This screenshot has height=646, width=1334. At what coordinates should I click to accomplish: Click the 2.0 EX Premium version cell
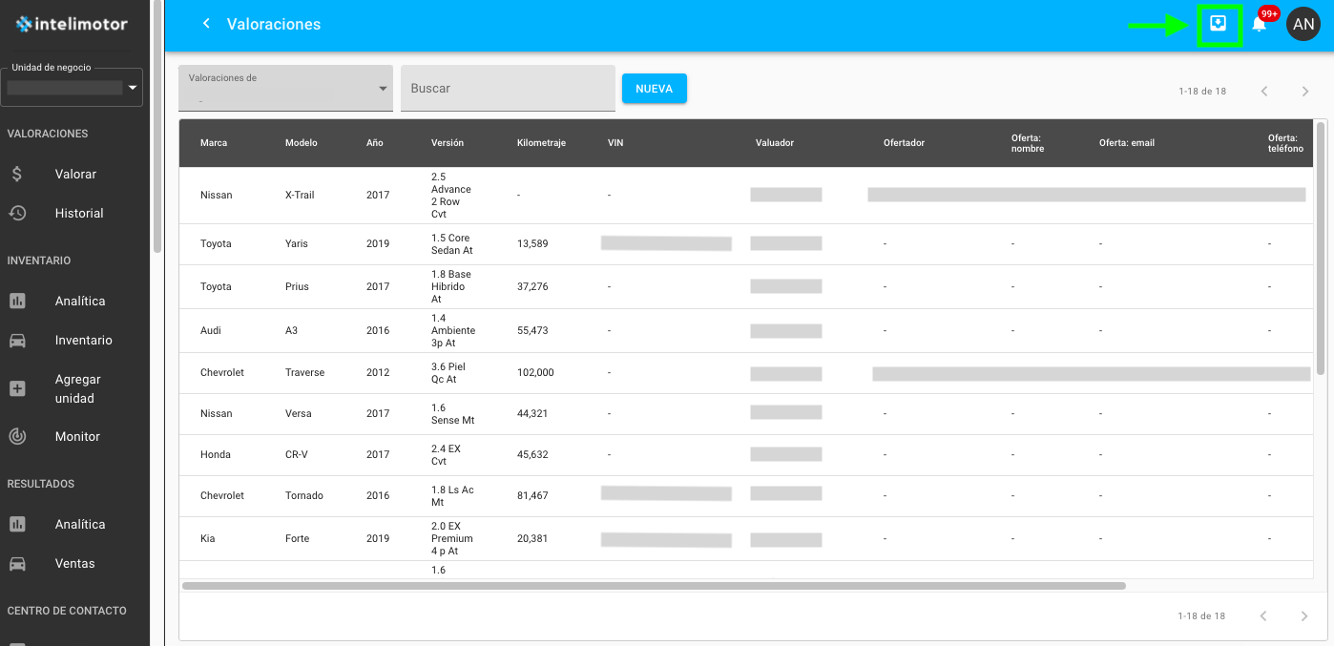pos(453,538)
